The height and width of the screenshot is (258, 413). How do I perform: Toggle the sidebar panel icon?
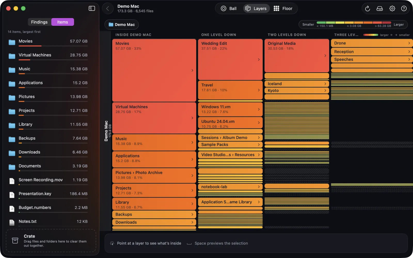tap(92, 9)
